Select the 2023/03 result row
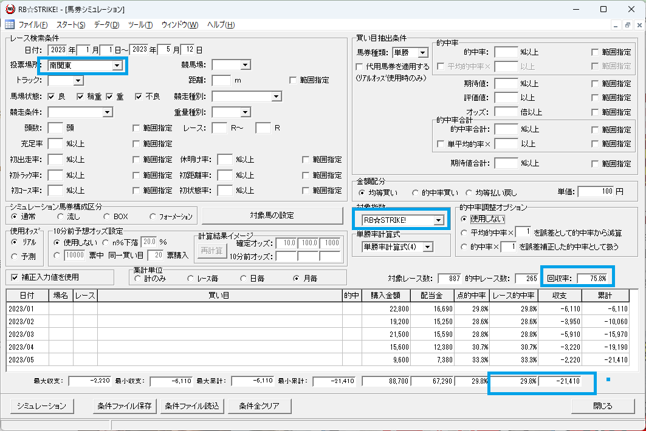This screenshot has height=431, width=646. pos(318,334)
